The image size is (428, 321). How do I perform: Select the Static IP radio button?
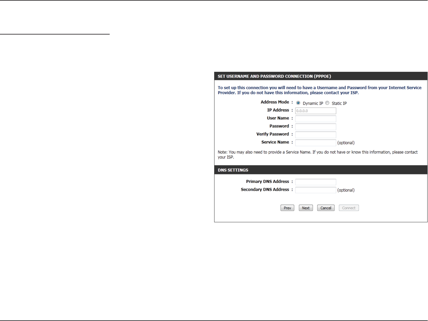(x=327, y=103)
